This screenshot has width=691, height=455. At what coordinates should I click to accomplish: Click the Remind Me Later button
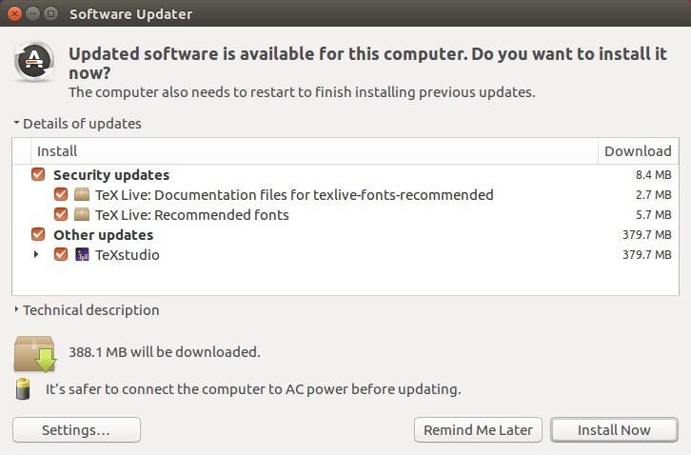coord(478,430)
